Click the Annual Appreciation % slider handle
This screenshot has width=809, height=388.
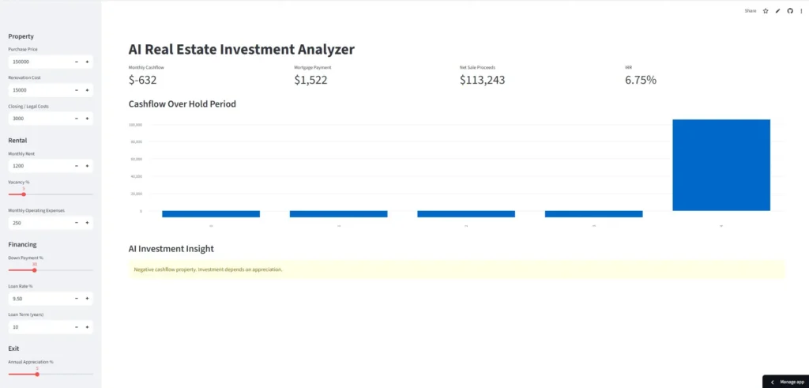coord(37,374)
